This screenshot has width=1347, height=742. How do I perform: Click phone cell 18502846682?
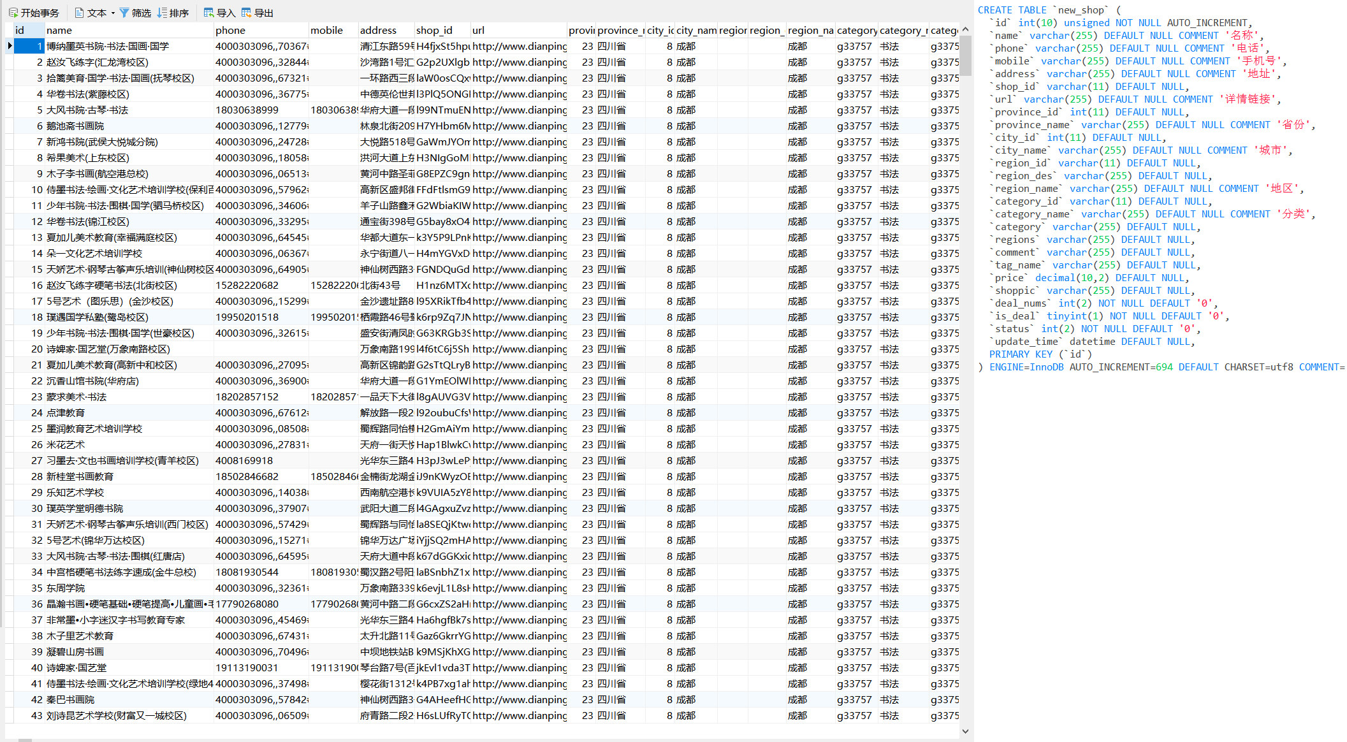pyautogui.click(x=261, y=476)
